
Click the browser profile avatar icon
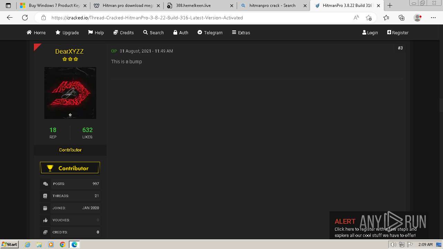tap(418, 18)
